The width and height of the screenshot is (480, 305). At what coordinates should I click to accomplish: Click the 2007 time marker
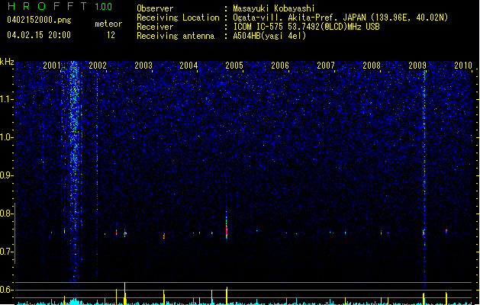pyautogui.click(x=326, y=66)
